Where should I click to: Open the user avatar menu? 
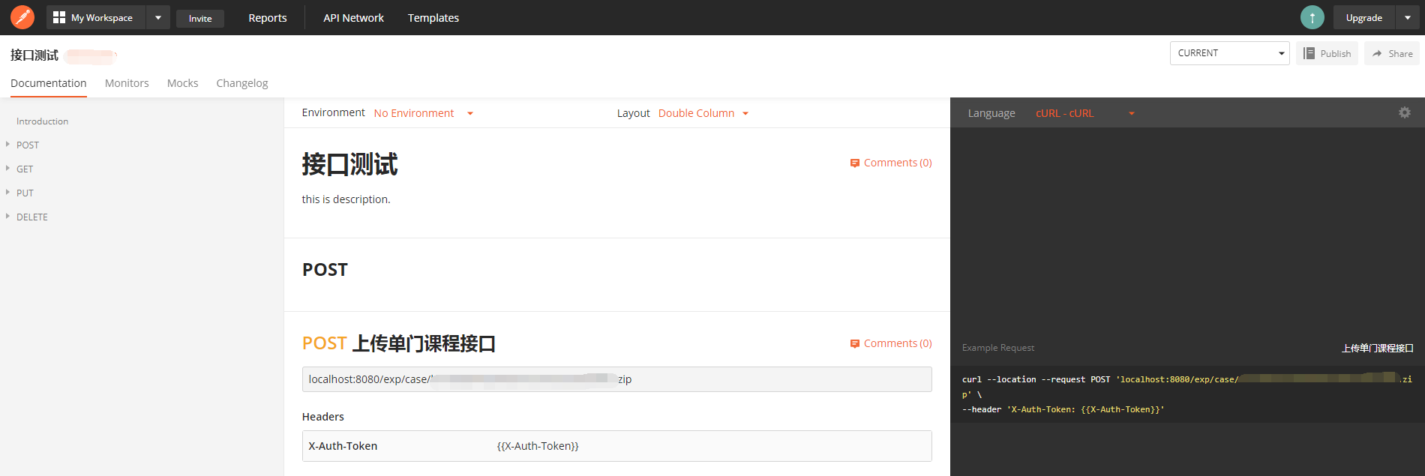coord(1312,17)
